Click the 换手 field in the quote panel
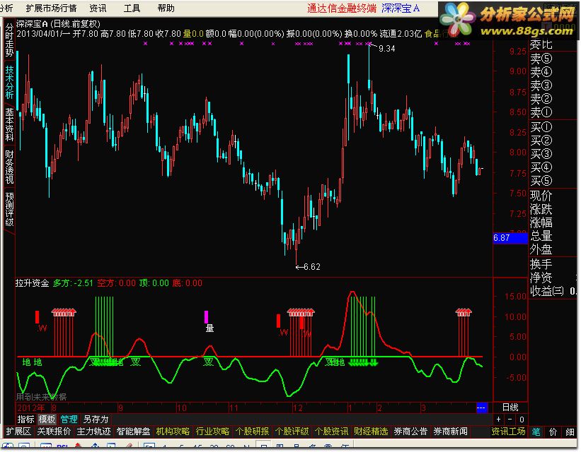Screen dimensions: 581x452 pyautogui.click(x=541, y=264)
